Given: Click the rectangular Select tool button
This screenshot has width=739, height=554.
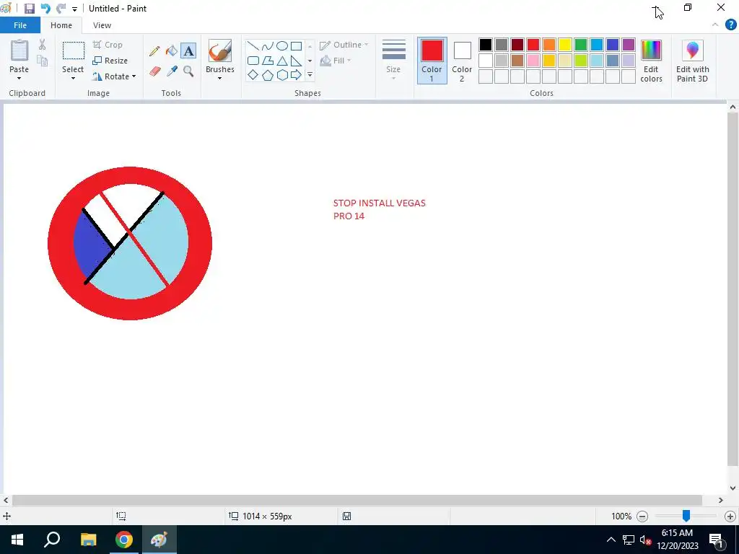Looking at the screenshot, I should coord(74,50).
